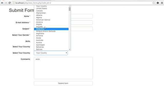
Task: Reload the page with refresh icon
Action: pyautogui.click(x=10, y=3)
